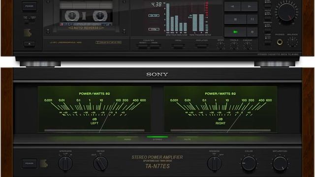The width and height of the screenshot is (315, 177).
Task: Click the TA-N77ES model label
Action: tap(157, 166)
